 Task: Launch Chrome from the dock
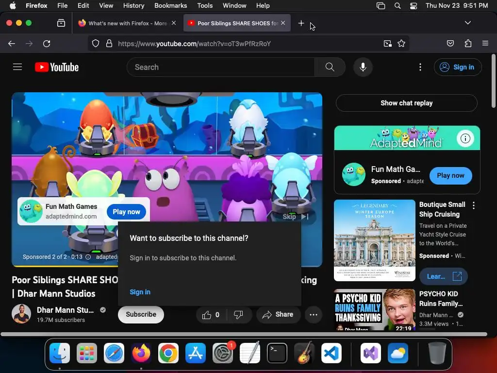coord(168,353)
